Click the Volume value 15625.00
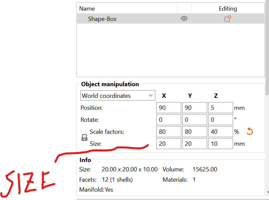The image size is (269, 200). (205, 169)
